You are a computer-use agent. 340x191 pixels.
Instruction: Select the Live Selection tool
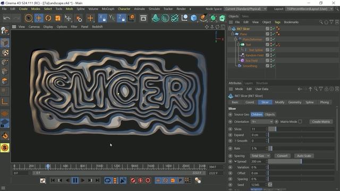pyautogui.click(x=29, y=18)
